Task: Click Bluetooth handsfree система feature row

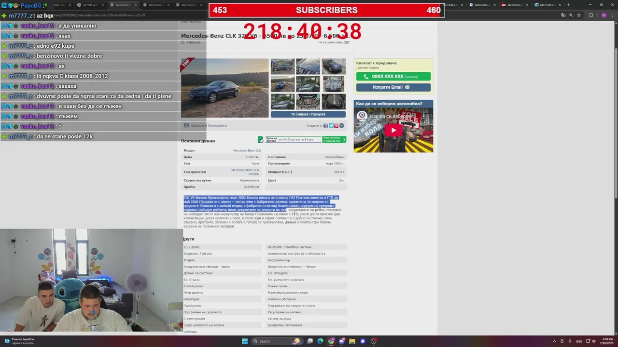Action: [x=307, y=247]
